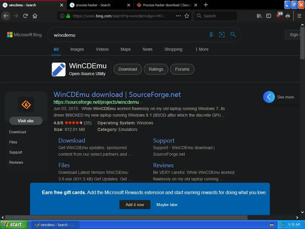Viewport: 305px width, 229px height.
Task: Click the browser forward arrow
Action: pos(16,16)
